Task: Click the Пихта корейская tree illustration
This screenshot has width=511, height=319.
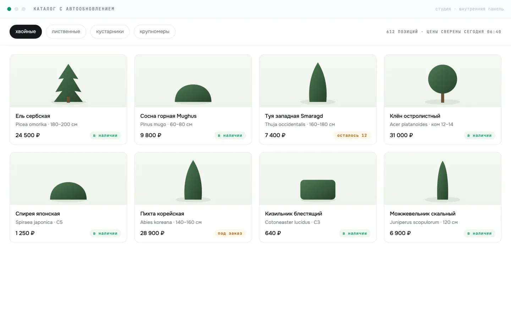Action: 193,180
